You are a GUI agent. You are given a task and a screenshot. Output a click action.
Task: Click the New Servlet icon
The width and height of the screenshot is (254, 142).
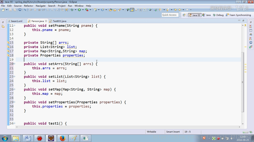[103, 10]
